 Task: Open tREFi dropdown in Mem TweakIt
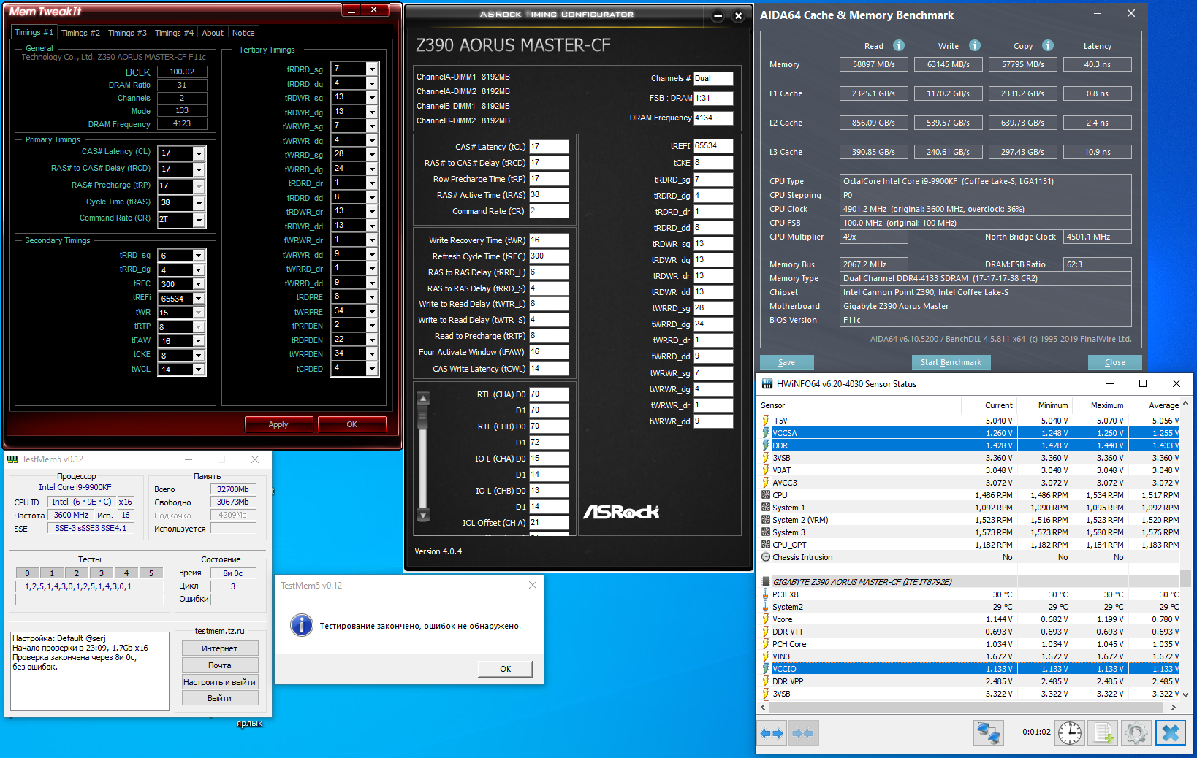(199, 299)
